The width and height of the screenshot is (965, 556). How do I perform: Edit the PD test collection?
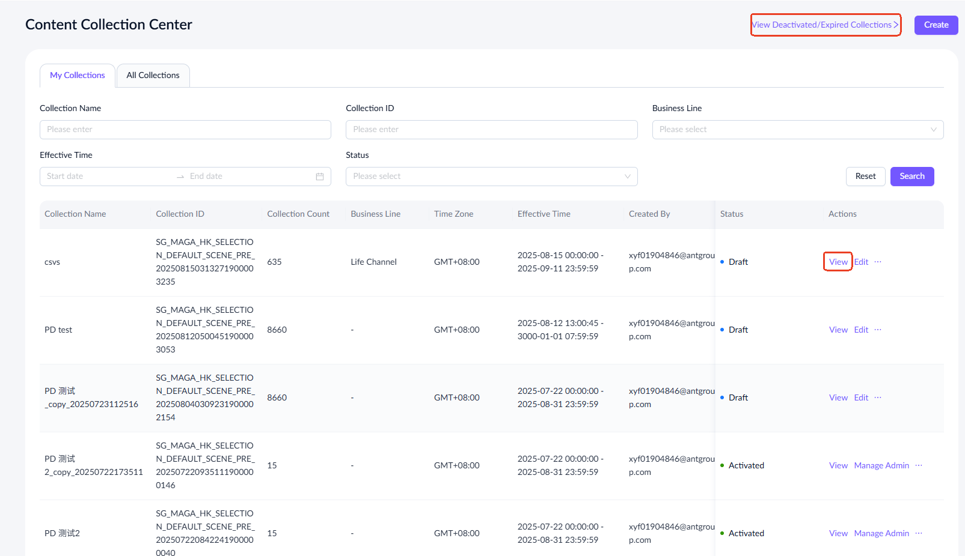click(x=861, y=330)
